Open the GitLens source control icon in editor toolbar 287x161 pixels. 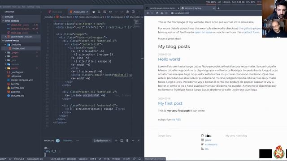94,12
